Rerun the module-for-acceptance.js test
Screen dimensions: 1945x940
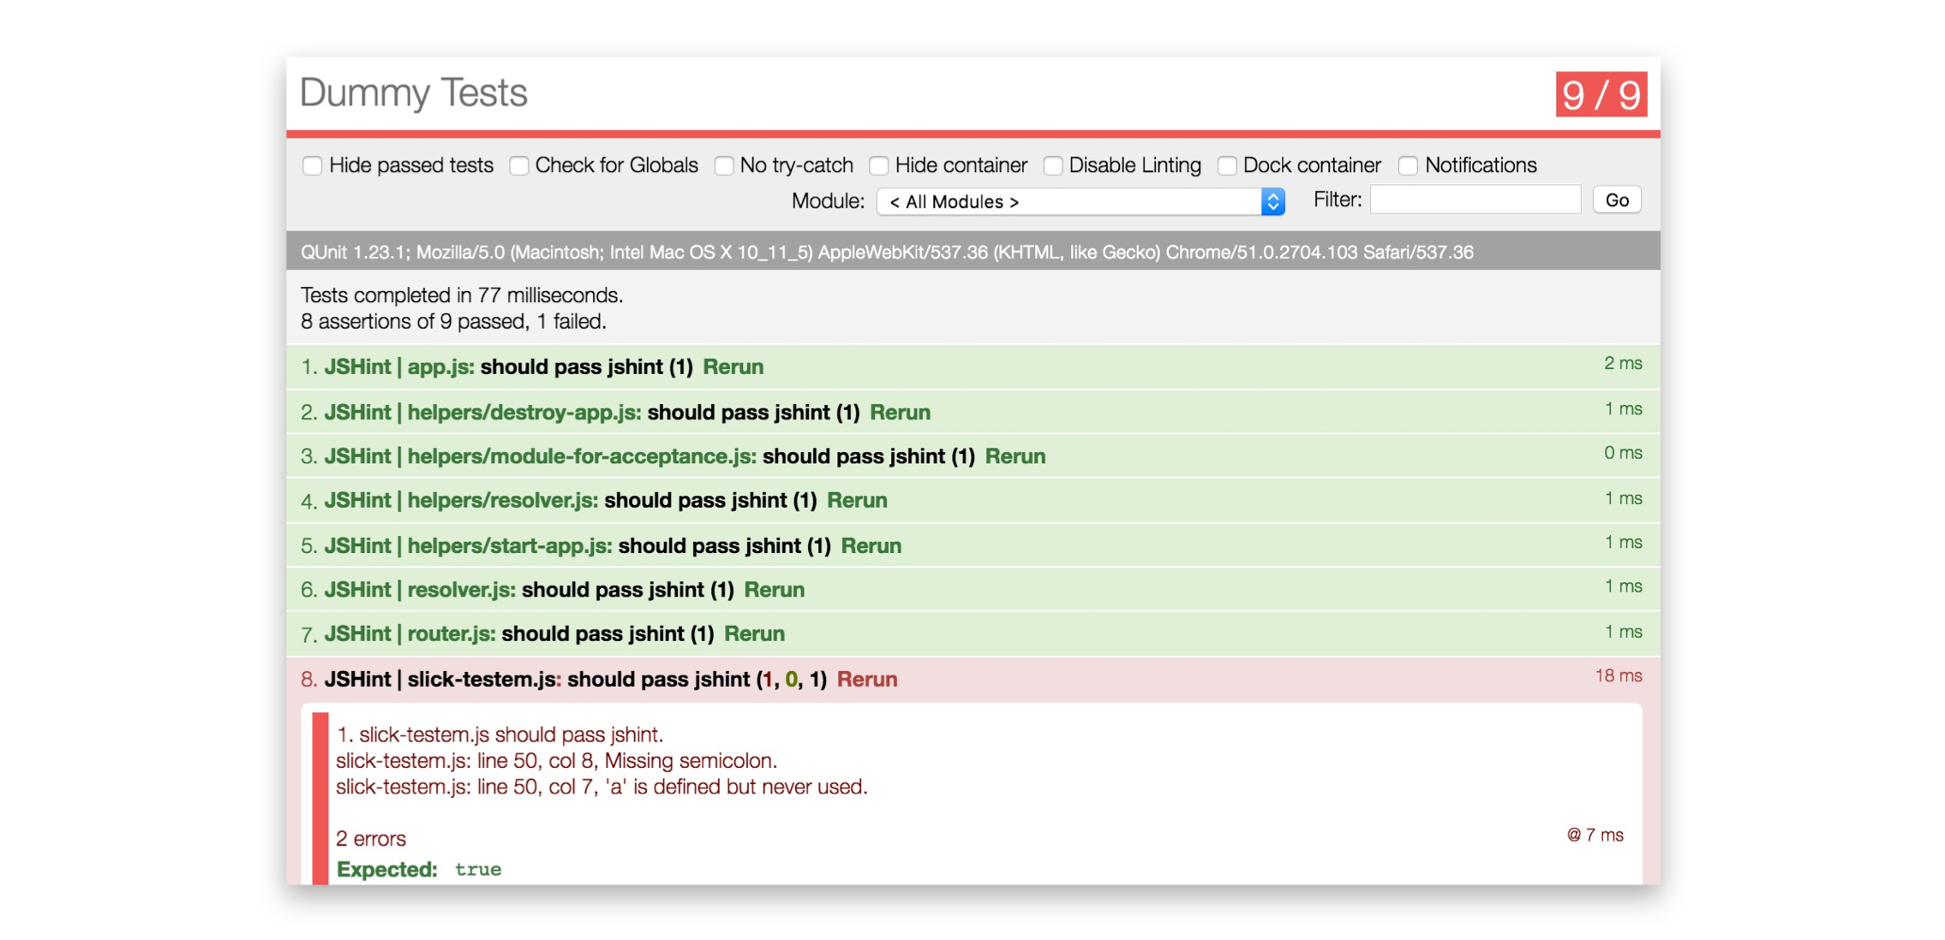click(1014, 456)
